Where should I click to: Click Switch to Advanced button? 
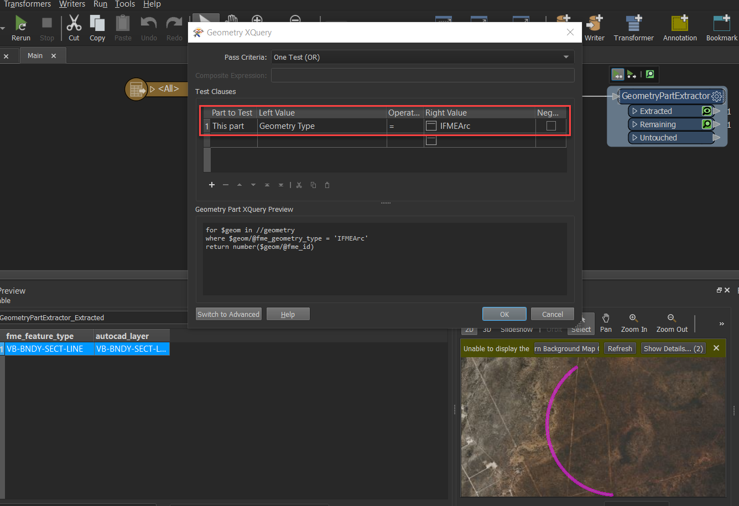pos(228,314)
